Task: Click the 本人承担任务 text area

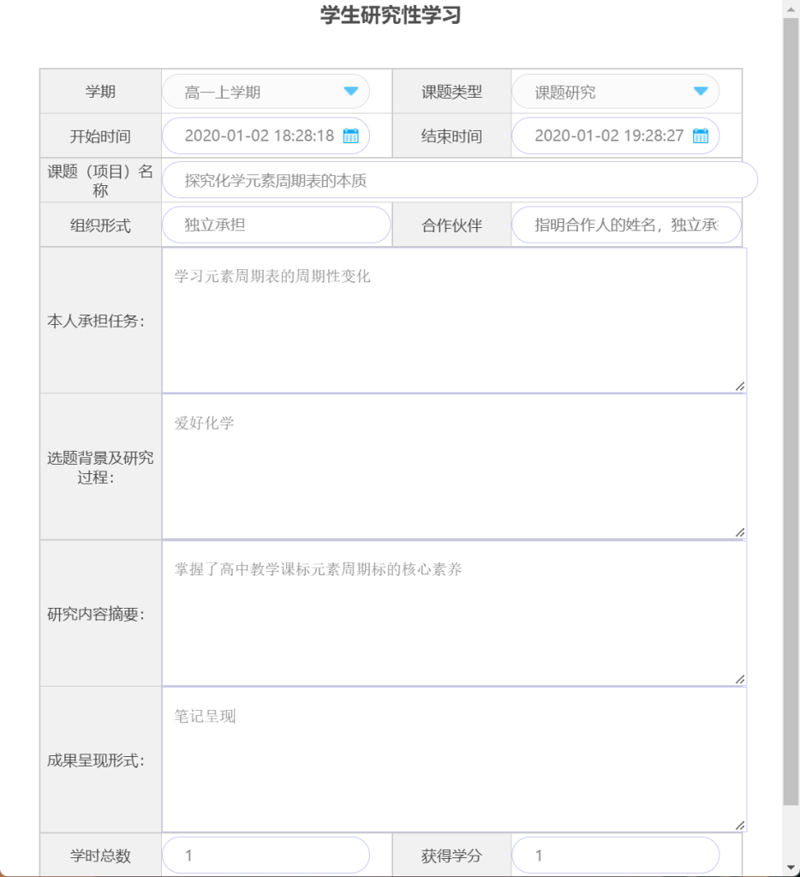Action: pos(454,320)
